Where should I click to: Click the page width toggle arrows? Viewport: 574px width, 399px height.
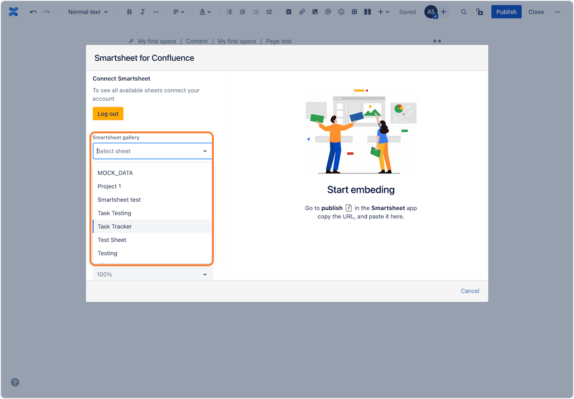[x=437, y=41]
